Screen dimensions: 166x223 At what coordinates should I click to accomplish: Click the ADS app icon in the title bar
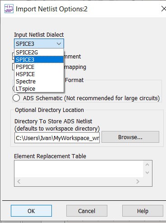click(x=9, y=9)
